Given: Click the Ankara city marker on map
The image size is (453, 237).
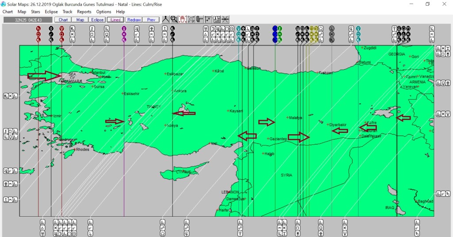Looking at the screenshot, I should (x=174, y=91).
